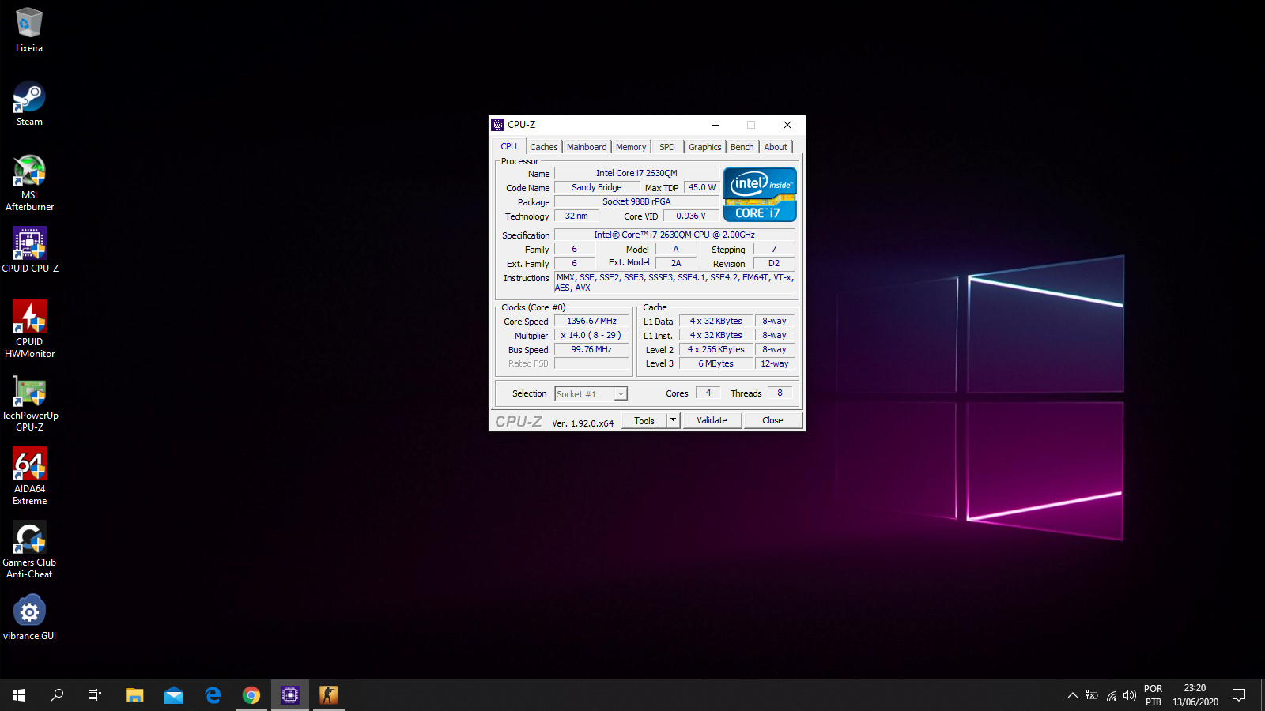Click Max TDP 45.0 W value
This screenshot has height=711, width=1265.
(702, 187)
